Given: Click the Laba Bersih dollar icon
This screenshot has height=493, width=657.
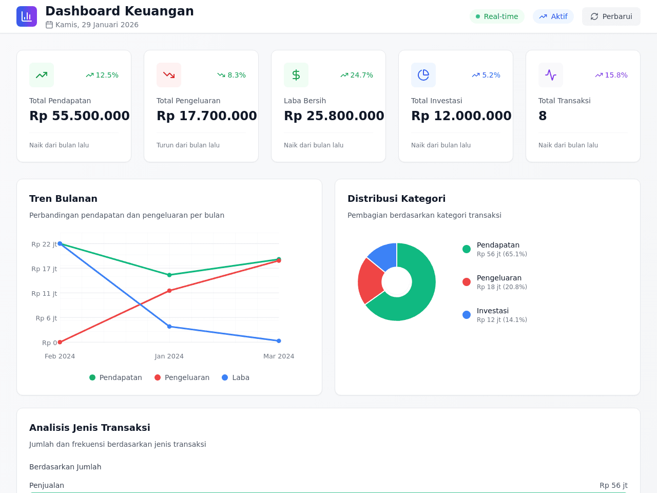Looking at the screenshot, I should click(x=296, y=75).
